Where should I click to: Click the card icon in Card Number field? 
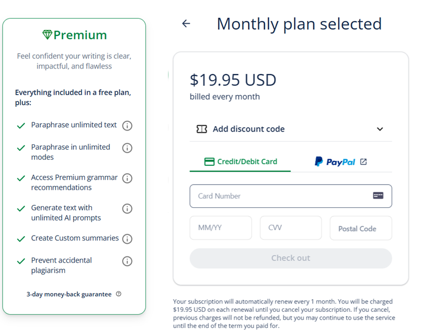click(378, 196)
